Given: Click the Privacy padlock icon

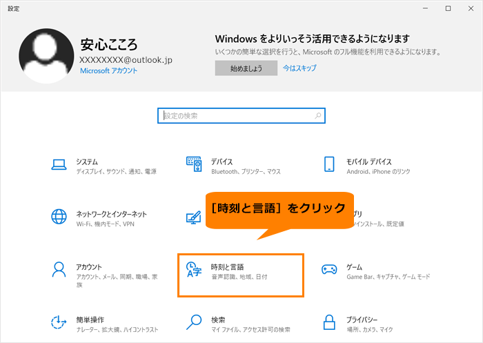Looking at the screenshot, I should (329, 322).
